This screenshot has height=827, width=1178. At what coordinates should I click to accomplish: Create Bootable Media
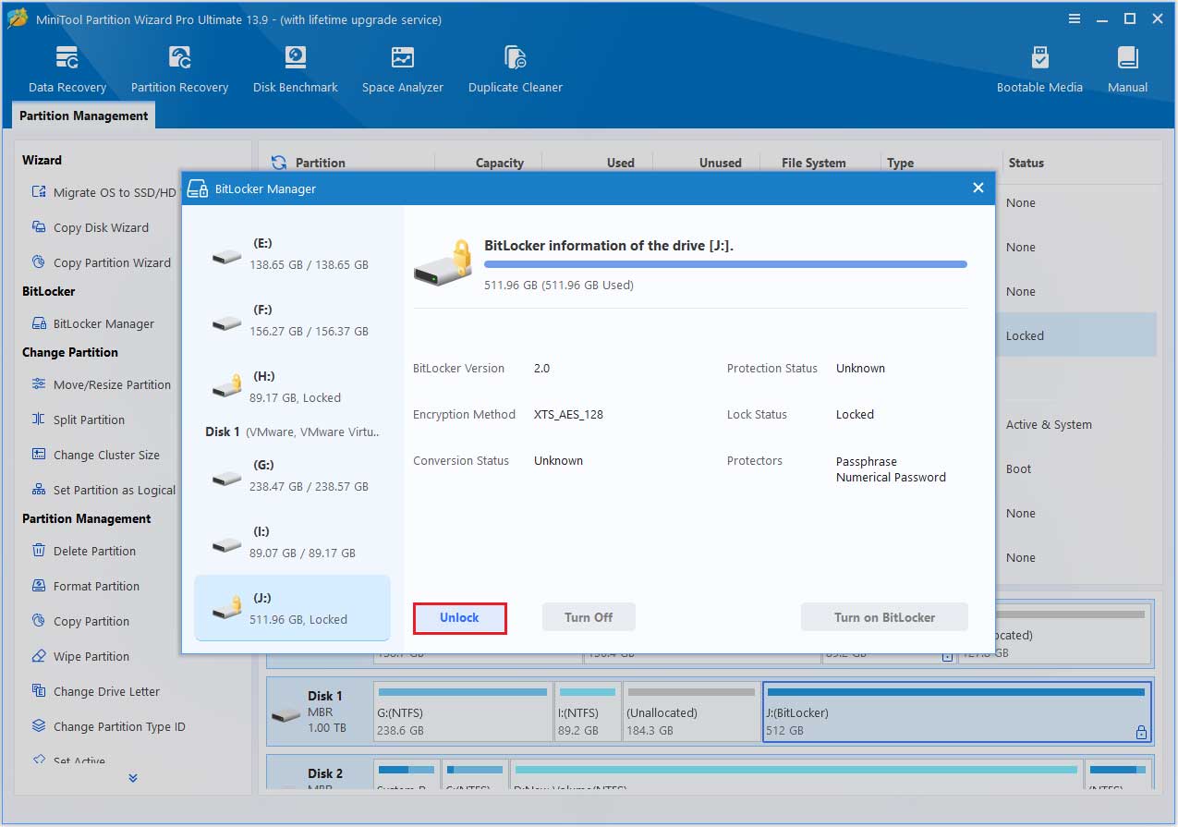pos(1039,69)
